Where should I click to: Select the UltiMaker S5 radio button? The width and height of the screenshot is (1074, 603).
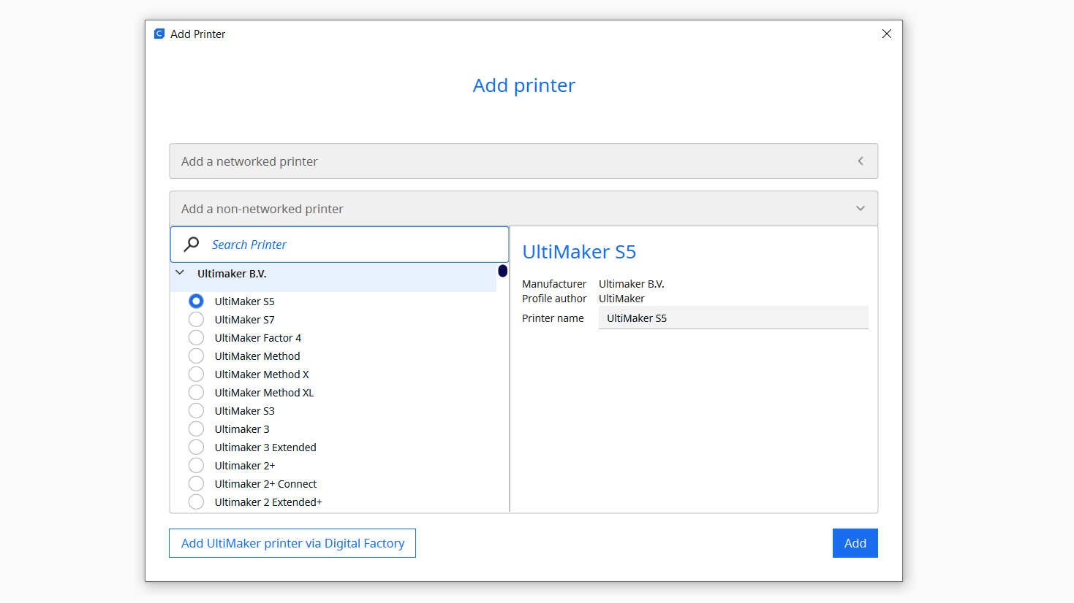tap(196, 301)
